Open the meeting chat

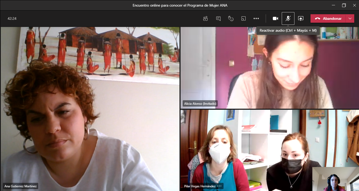218,18
